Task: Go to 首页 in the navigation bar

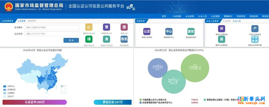Action: click(164, 16)
